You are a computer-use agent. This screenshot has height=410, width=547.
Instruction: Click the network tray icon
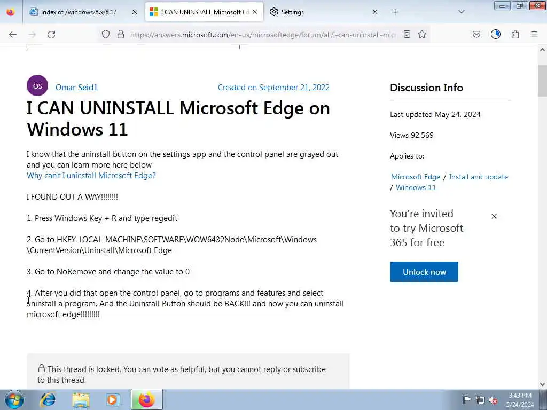point(480,400)
